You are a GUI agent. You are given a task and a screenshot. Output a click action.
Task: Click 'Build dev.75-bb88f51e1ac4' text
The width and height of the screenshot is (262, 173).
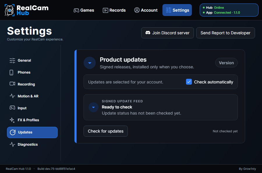click(x=56, y=169)
